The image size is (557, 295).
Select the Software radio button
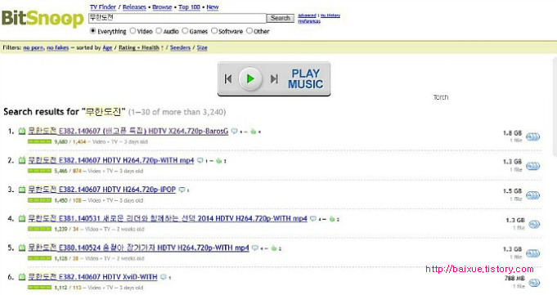[214, 31]
